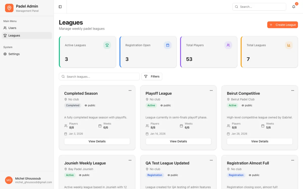View Details for Playoff League
Image resolution: width=303 pixels, height=189 pixels.
tap(179, 141)
